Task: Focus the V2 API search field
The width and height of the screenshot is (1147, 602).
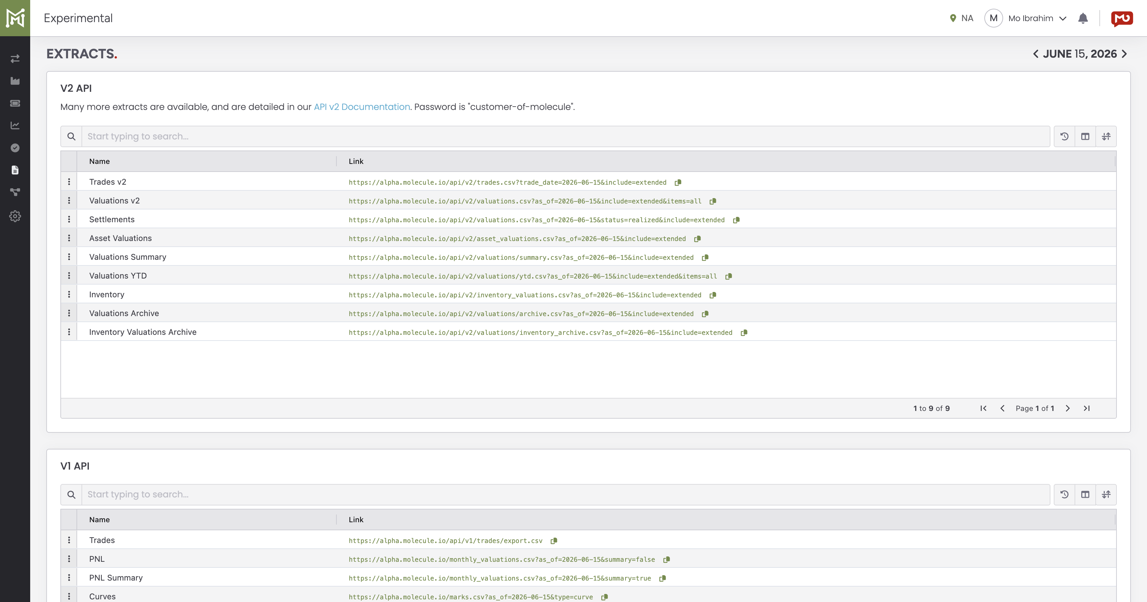Action: pos(565,137)
